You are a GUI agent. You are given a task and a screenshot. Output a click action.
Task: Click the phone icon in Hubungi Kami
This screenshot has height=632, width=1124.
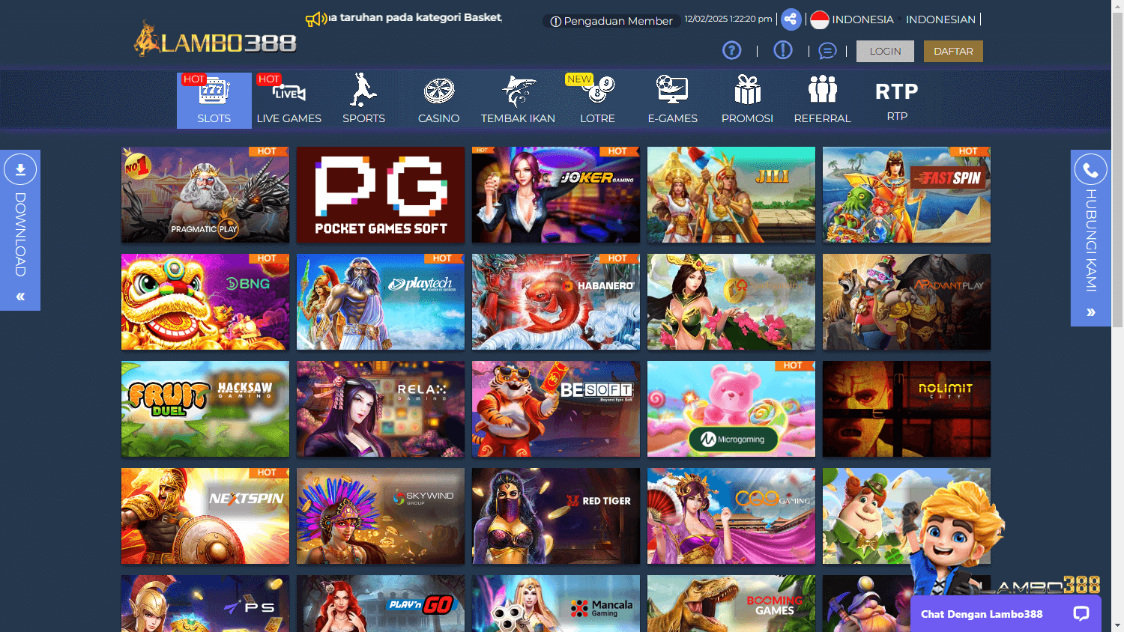click(x=1091, y=170)
